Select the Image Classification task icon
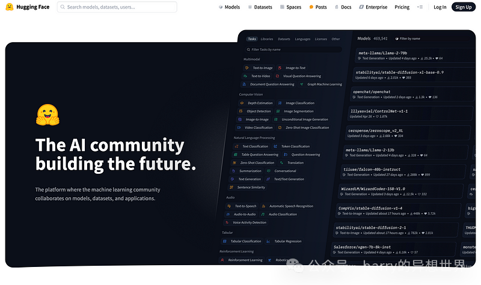Viewport: 481px width, 285px height. click(x=280, y=103)
